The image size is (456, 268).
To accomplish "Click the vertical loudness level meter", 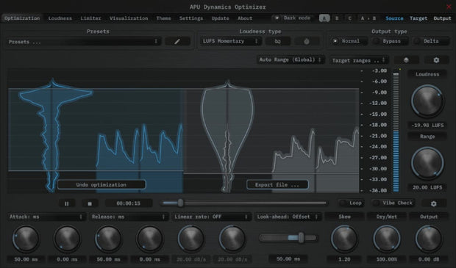I will click(396, 132).
